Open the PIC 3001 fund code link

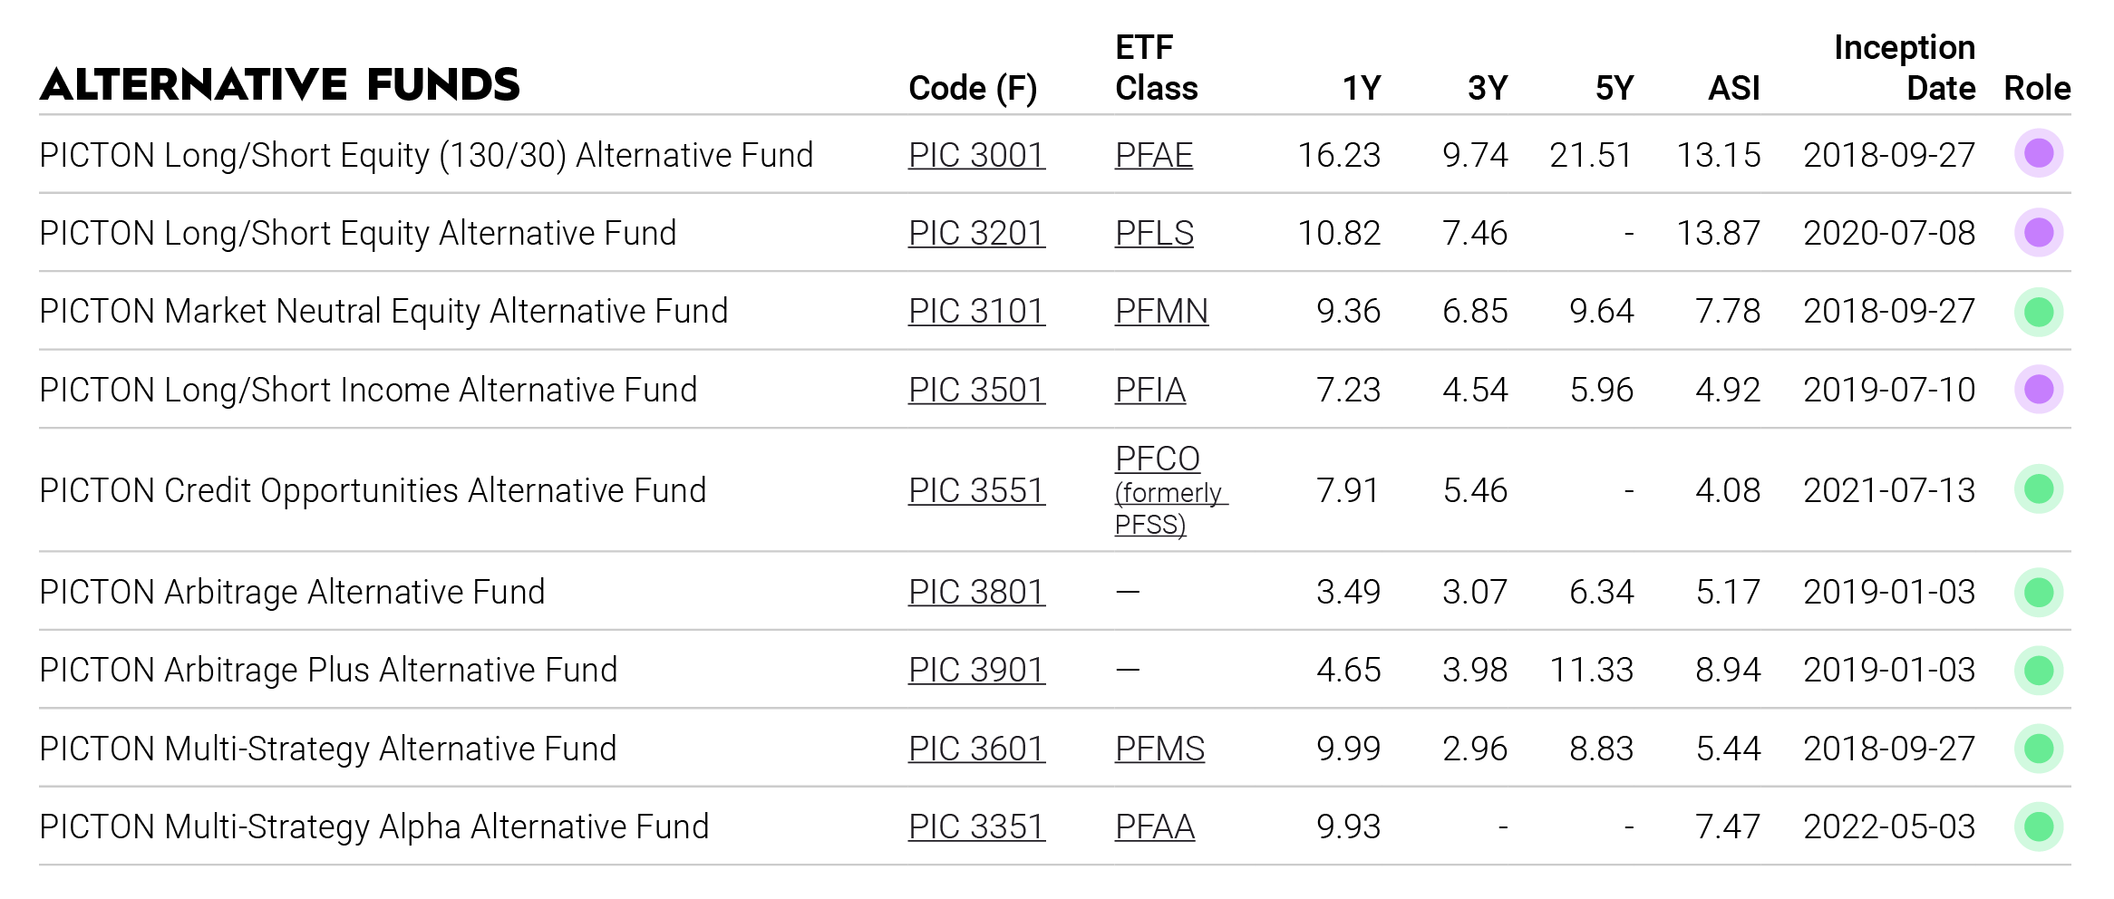point(976,155)
